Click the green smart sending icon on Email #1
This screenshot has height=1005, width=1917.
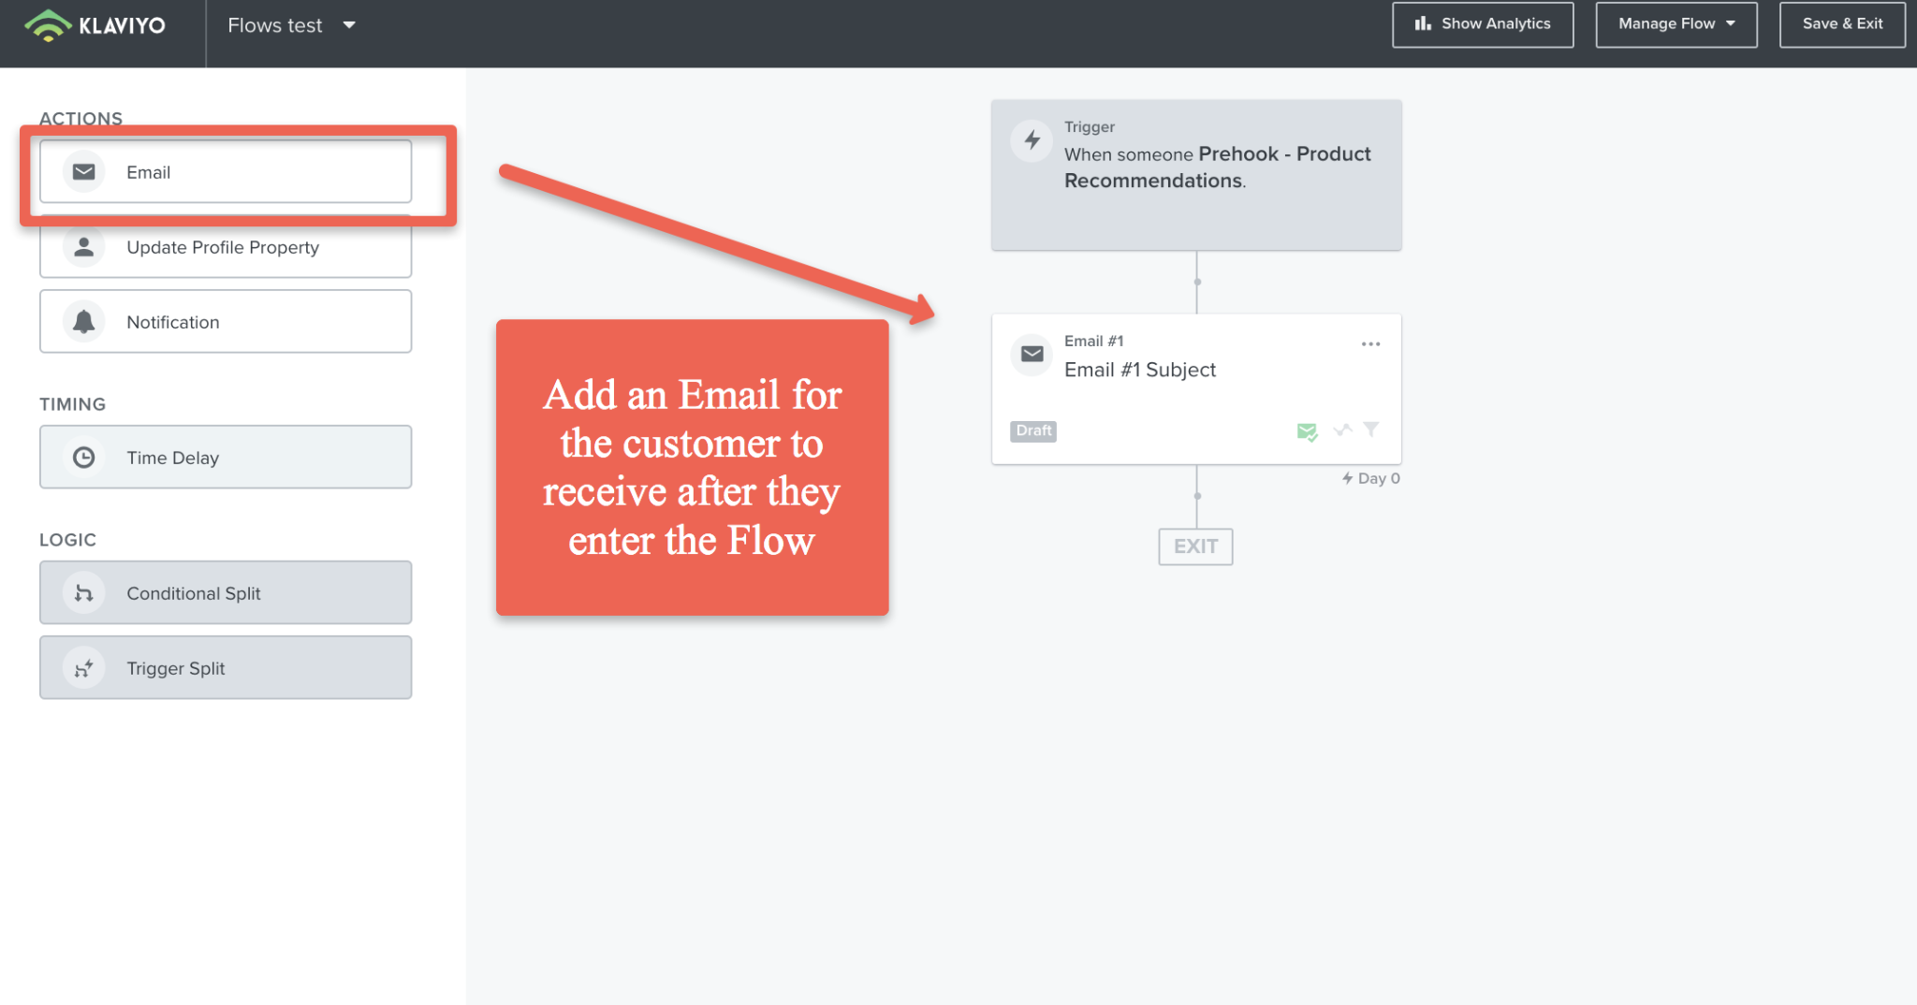(1308, 431)
